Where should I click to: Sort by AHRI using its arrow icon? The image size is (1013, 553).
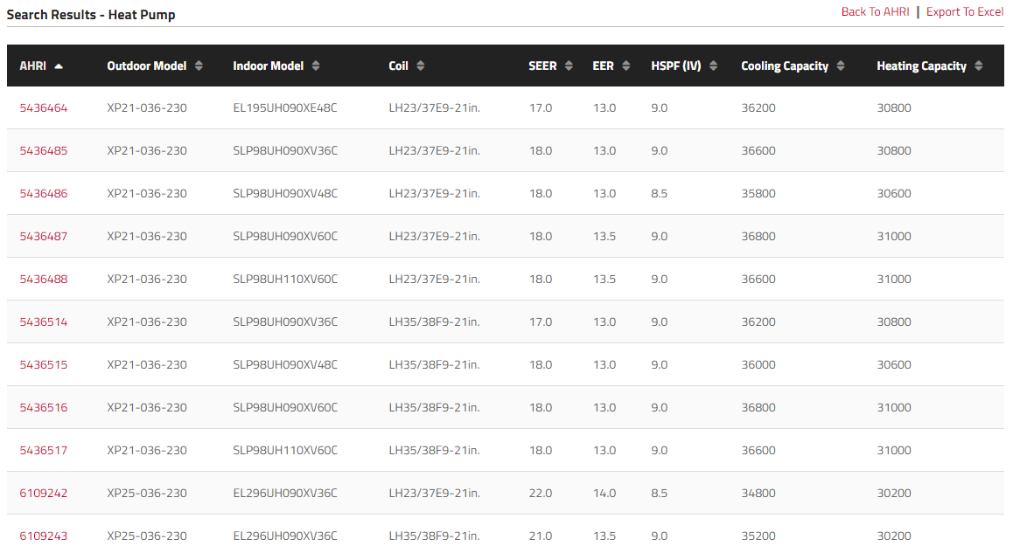click(x=59, y=66)
